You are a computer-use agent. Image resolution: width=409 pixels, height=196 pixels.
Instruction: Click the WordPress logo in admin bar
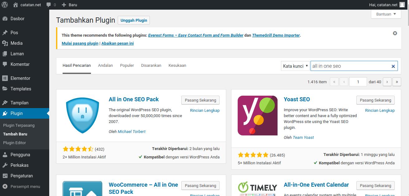[5, 5]
